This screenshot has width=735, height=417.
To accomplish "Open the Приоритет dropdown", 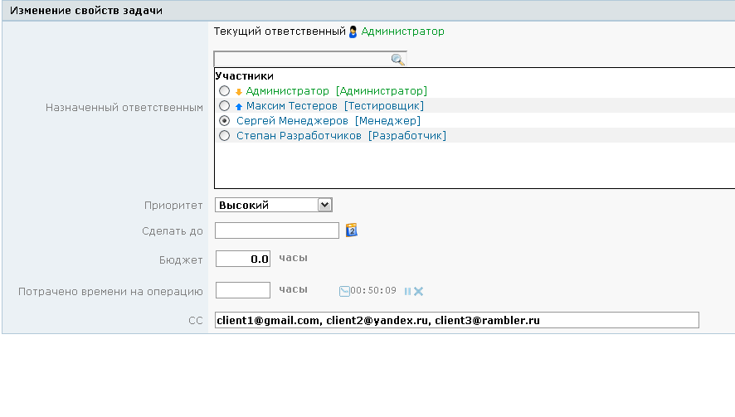I will pyautogui.click(x=273, y=205).
